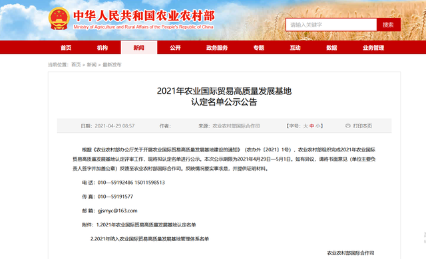
Task: Click the red 搜索 search button
Action: click(x=388, y=25)
